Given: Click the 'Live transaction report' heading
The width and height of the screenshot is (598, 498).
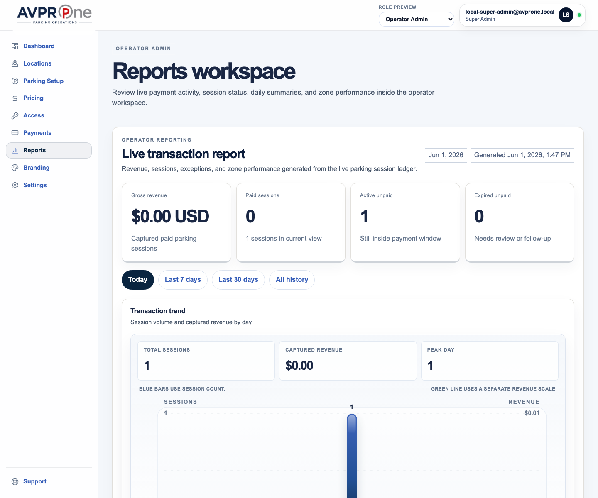Looking at the screenshot, I should click(x=183, y=154).
